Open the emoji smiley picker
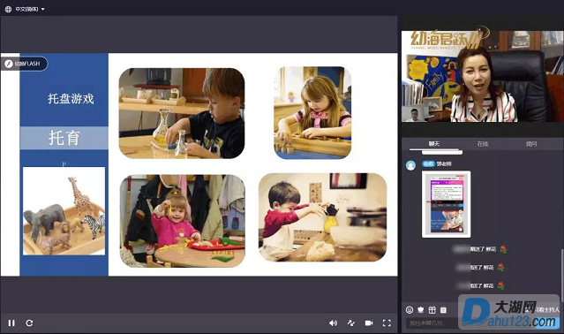The height and width of the screenshot is (334, 564). [x=410, y=309]
